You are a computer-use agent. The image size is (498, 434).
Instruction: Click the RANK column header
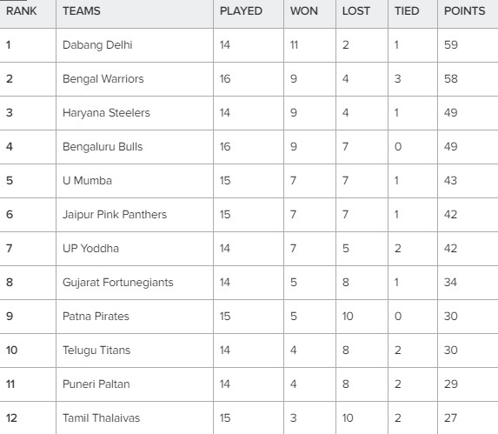pyautogui.click(x=21, y=11)
